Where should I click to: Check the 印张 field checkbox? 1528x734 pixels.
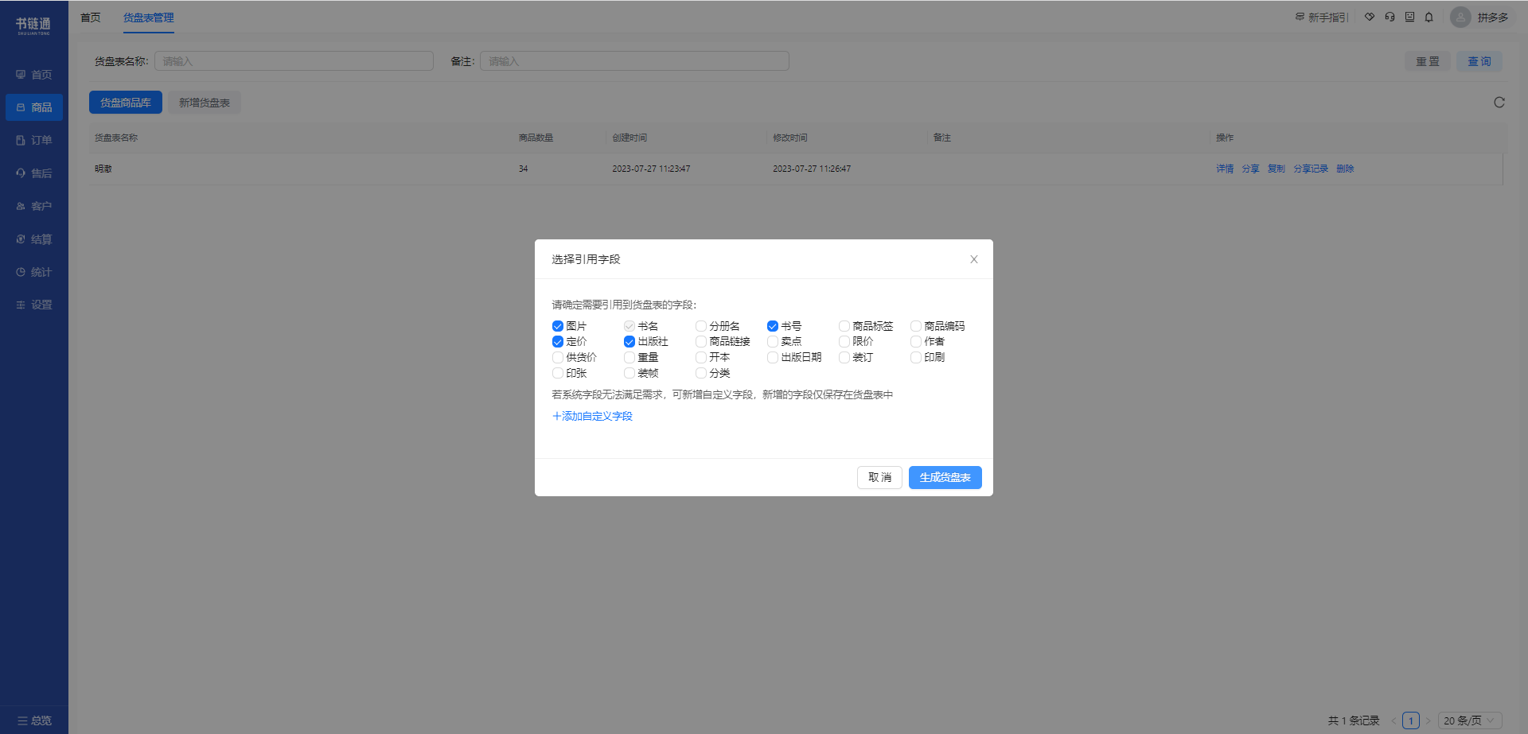[557, 373]
